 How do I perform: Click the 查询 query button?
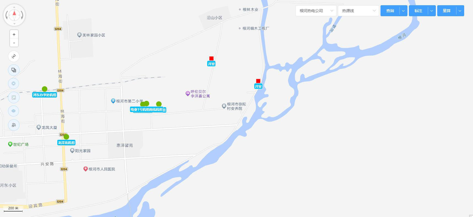coord(390,11)
